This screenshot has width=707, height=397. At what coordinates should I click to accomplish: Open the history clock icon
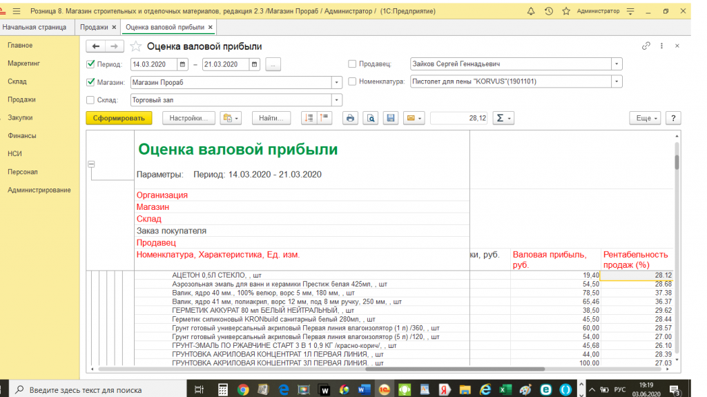549,11
